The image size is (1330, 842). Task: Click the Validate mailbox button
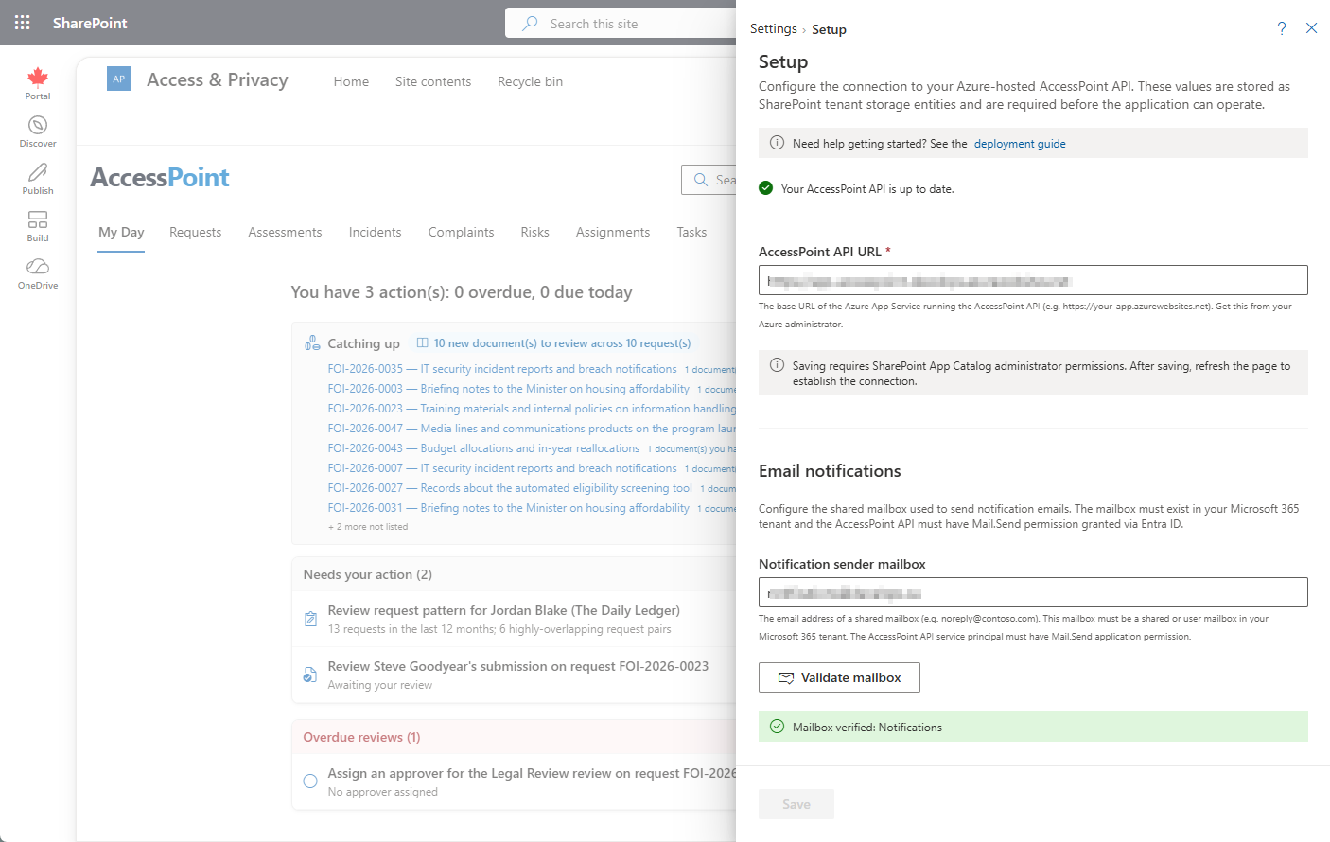(x=839, y=677)
